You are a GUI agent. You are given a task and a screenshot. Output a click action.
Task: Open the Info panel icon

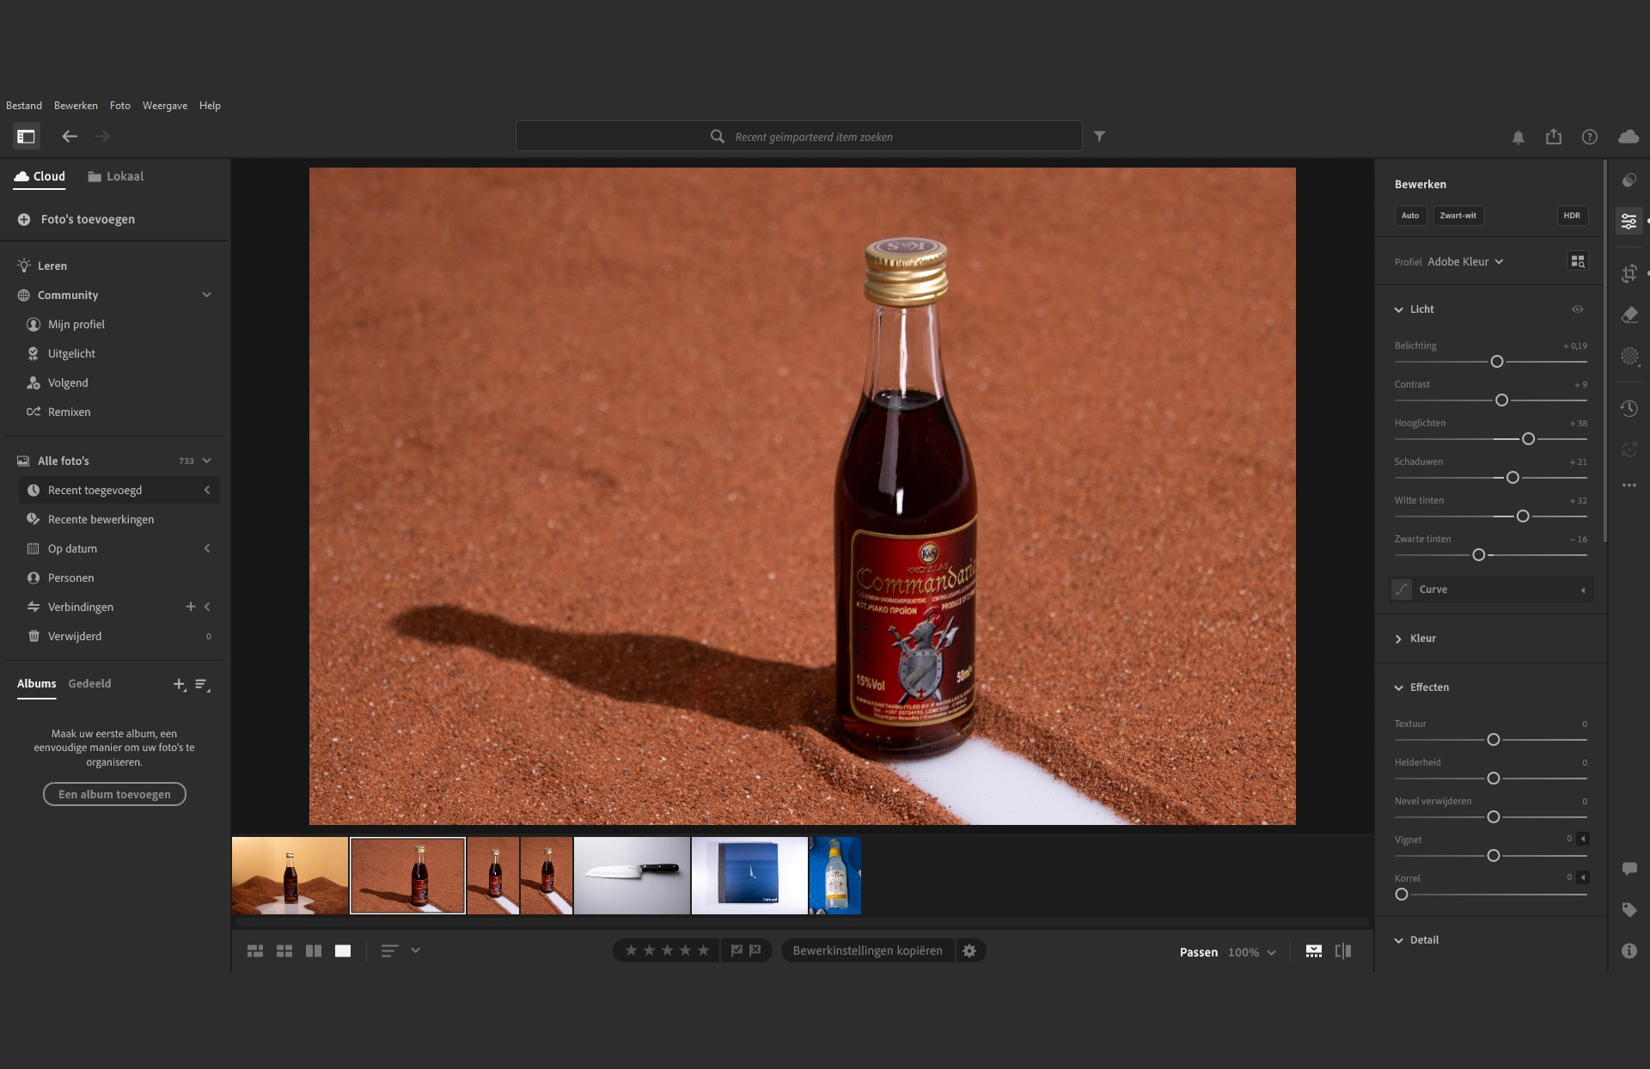pos(1629,950)
